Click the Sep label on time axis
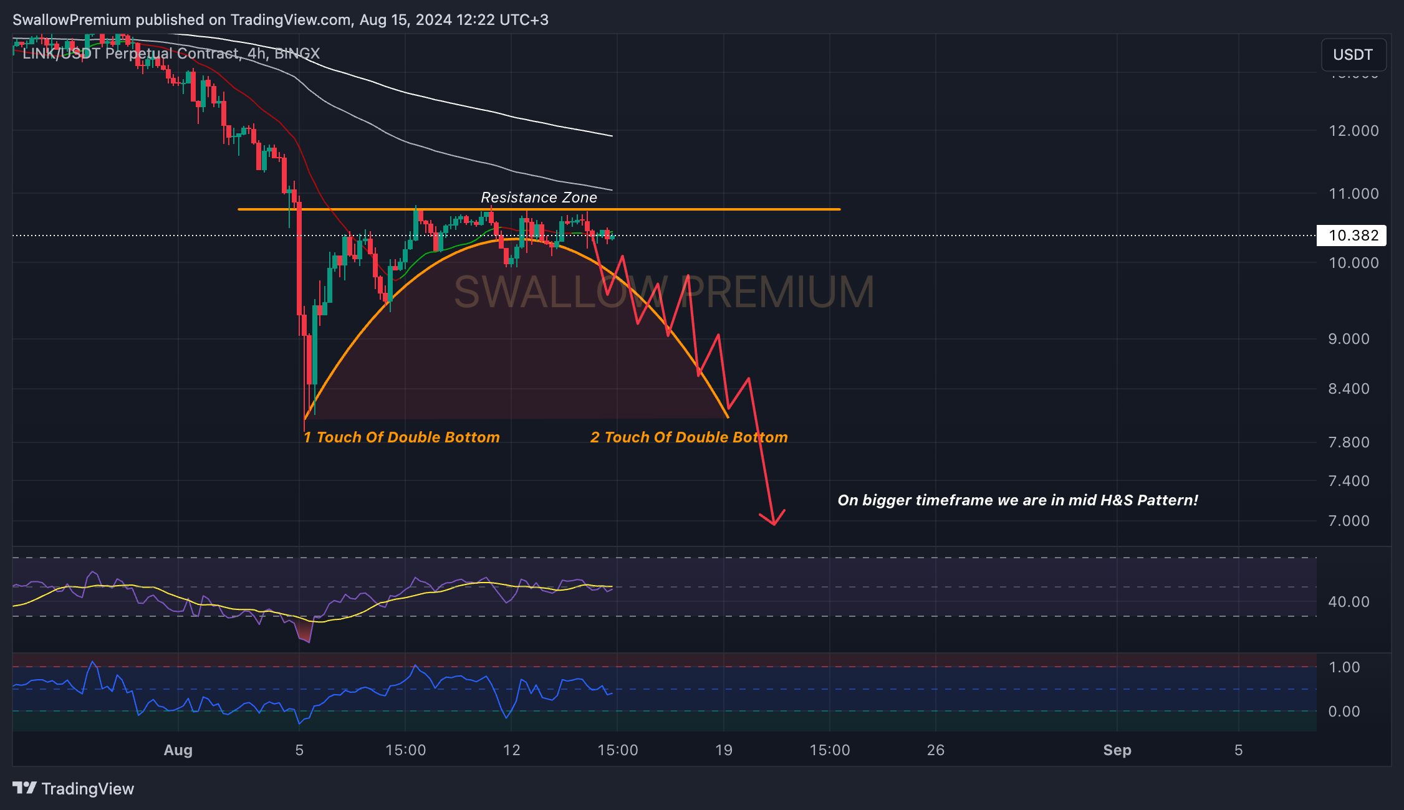Image resolution: width=1404 pixels, height=810 pixels. click(x=1117, y=750)
